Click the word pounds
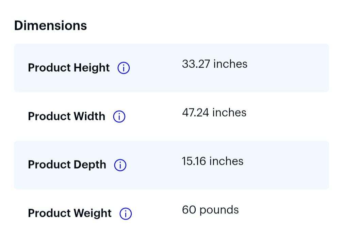This screenshot has height=239, width=343. (219, 210)
